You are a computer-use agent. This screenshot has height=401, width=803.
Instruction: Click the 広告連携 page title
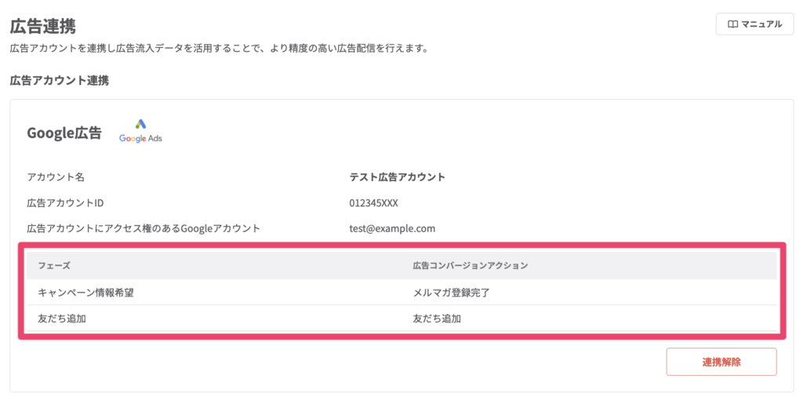pos(42,27)
